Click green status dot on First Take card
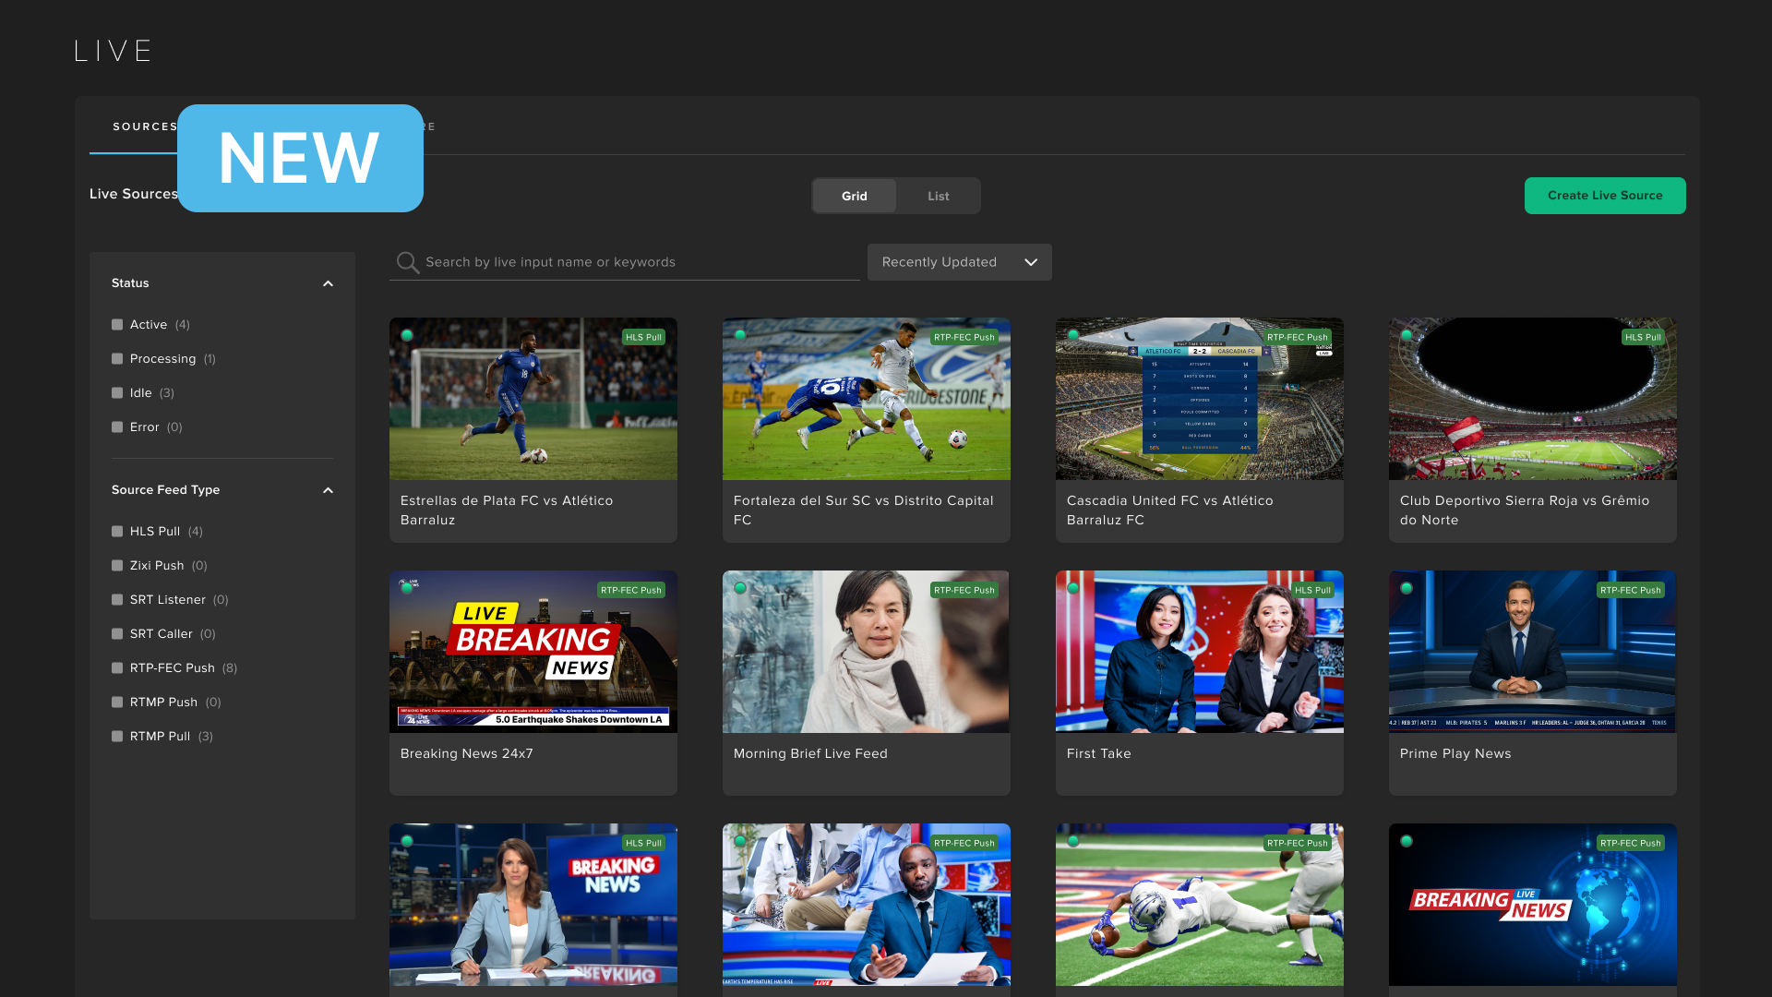The width and height of the screenshot is (1772, 997). pyautogui.click(x=1073, y=588)
